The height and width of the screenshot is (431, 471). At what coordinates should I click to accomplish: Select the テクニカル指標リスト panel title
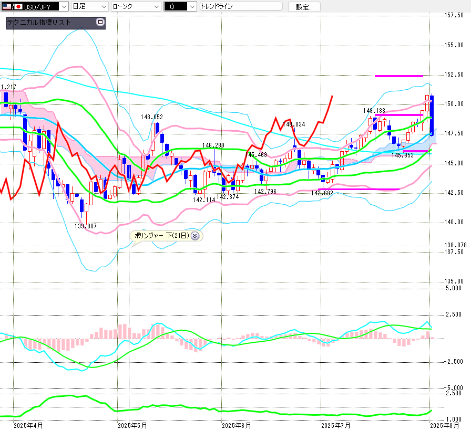tap(39, 23)
